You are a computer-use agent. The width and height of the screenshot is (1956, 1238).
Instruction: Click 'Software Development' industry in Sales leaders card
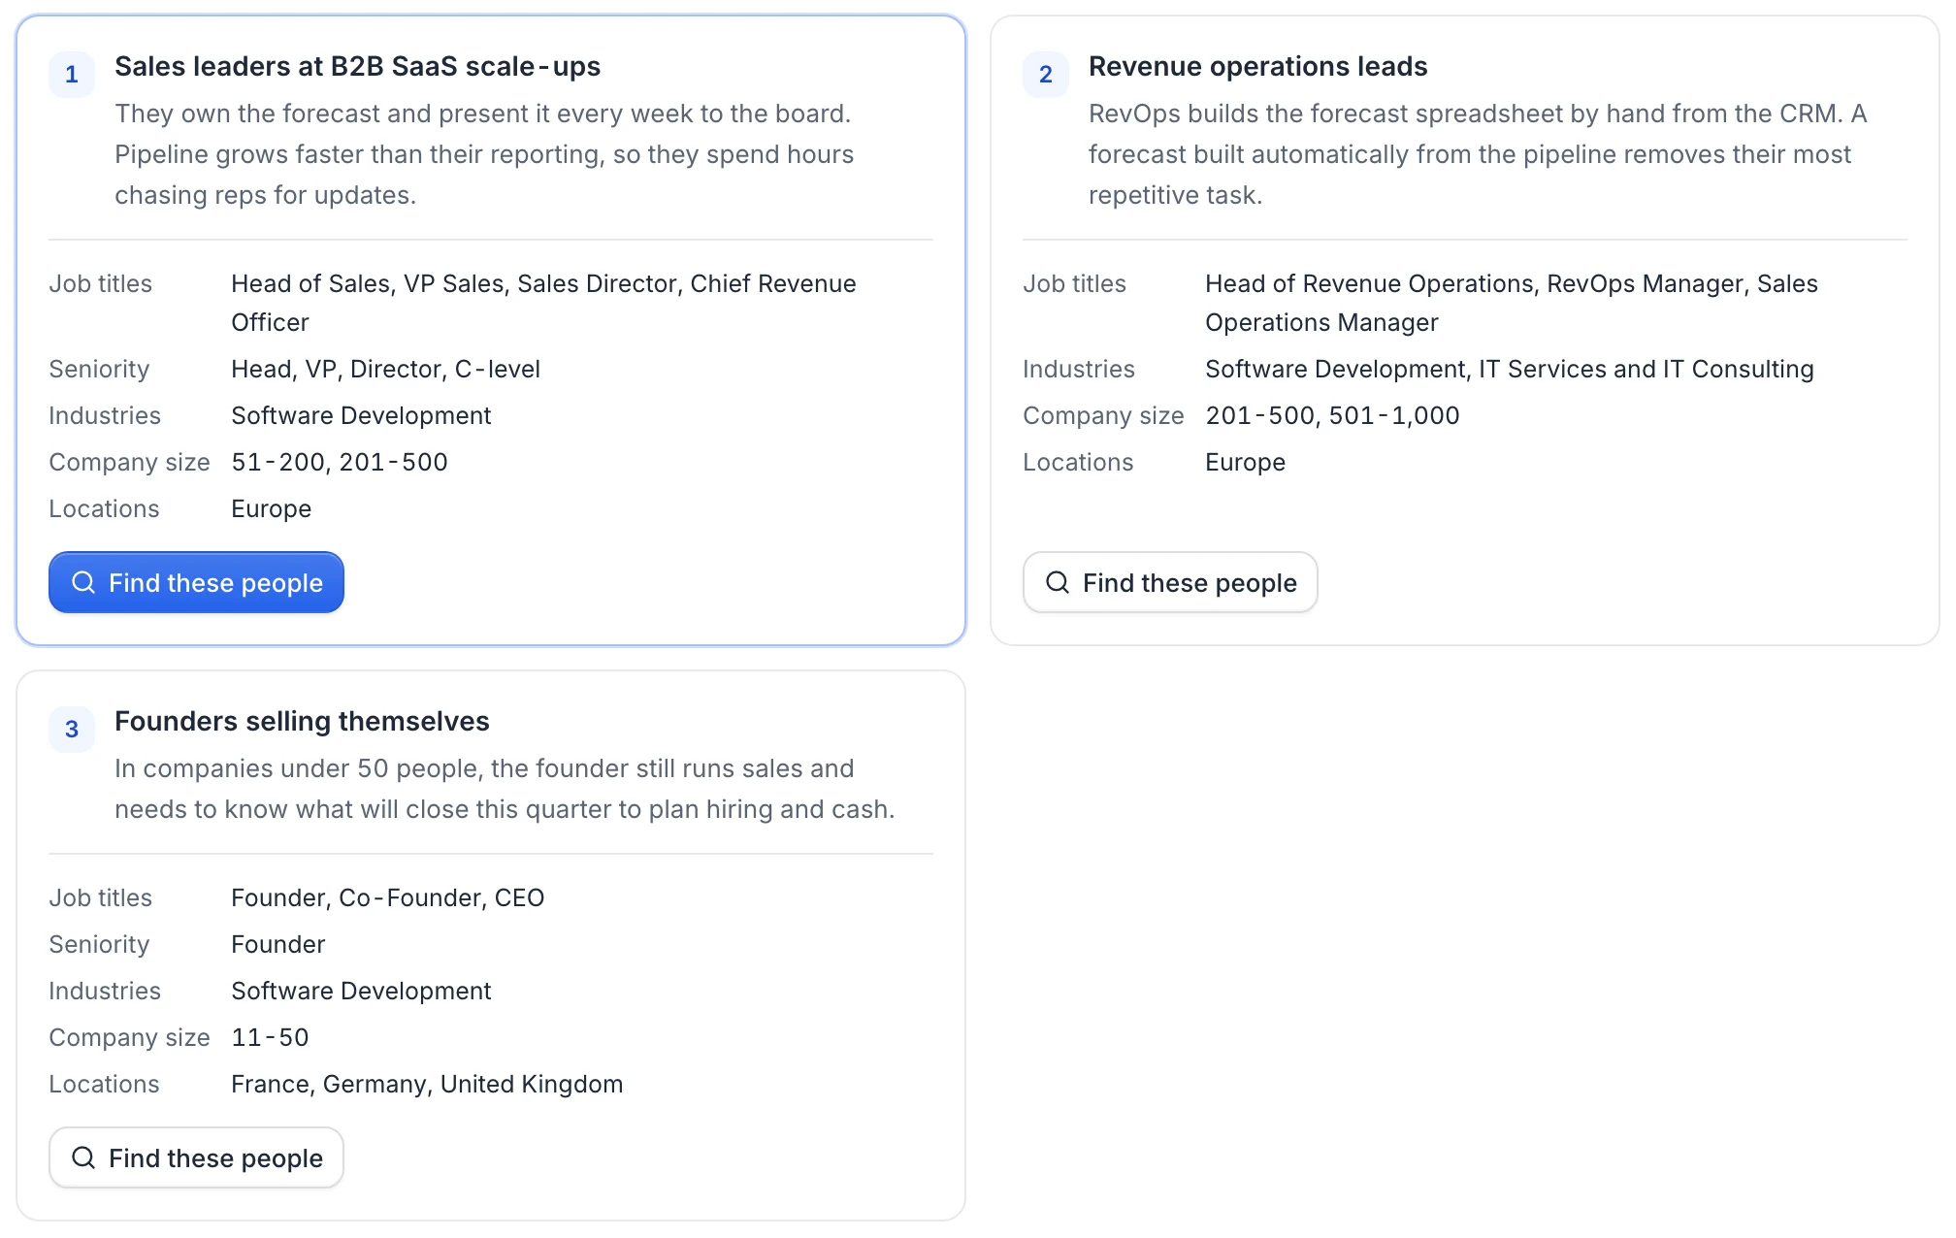361,415
